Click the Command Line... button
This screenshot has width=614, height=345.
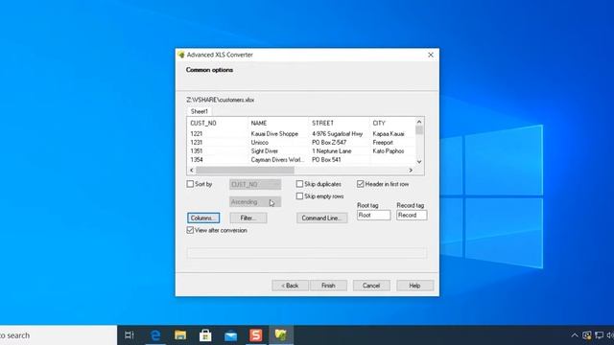point(322,218)
